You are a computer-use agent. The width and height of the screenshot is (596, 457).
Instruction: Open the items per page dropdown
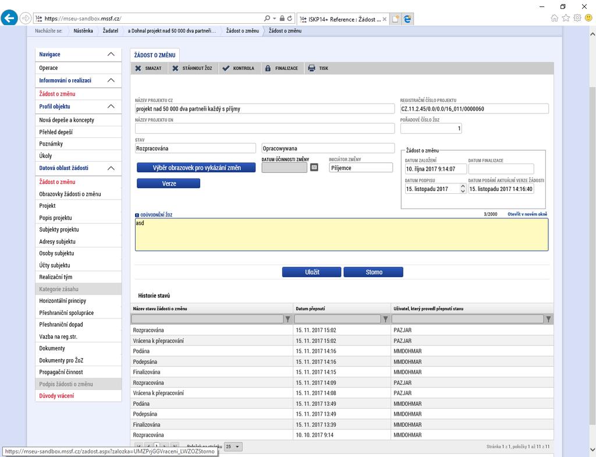233,447
